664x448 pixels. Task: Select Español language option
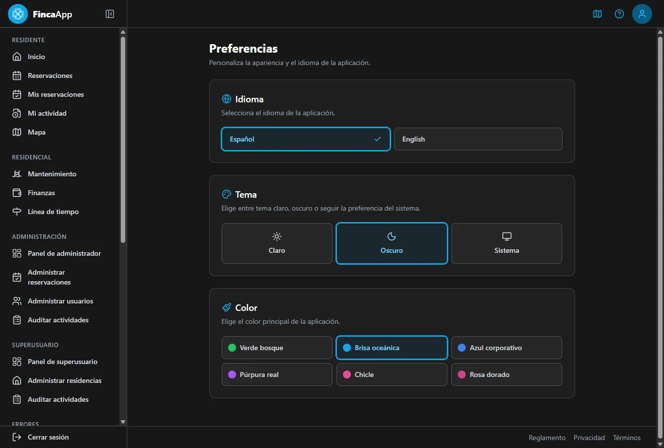point(306,139)
